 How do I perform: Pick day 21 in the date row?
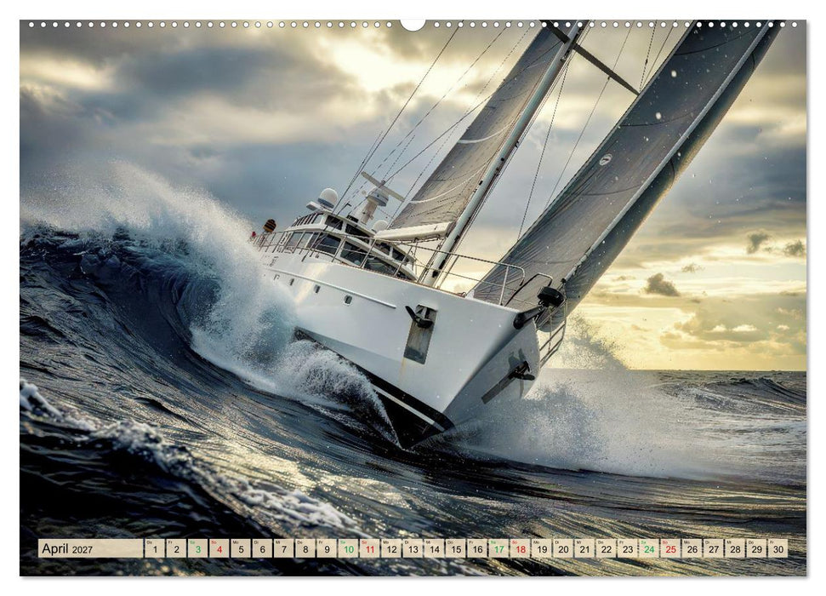tap(584, 548)
